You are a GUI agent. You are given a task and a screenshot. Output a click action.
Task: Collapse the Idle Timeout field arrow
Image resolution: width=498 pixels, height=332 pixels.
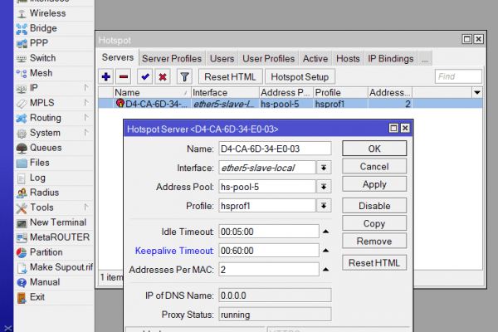[325, 232]
